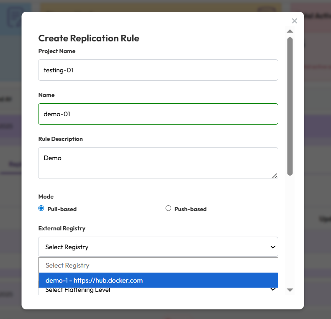Open the Select Flattening Level dropdown

click(158, 291)
